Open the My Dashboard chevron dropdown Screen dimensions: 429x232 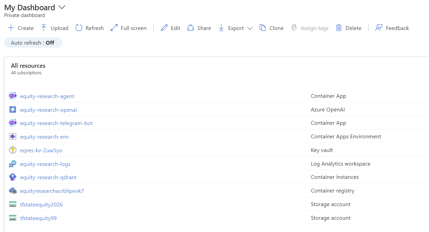point(62,7)
